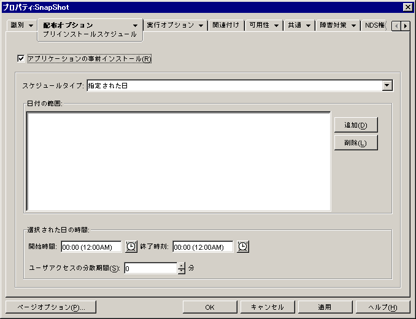This screenshot has width=416, height=319.
Task: Expand the 識別 tab dropdown arrow
Action: tap(31, 26)
